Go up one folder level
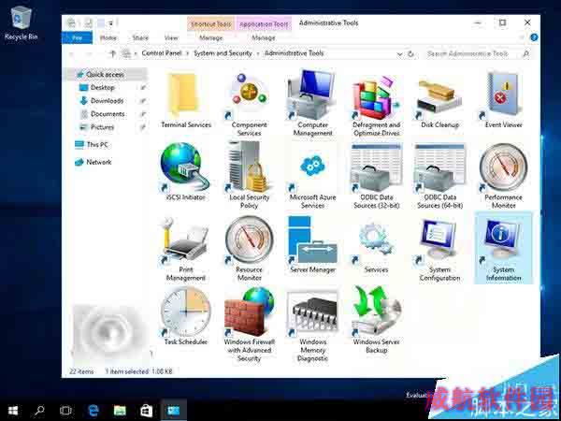Screen dimensions: 561x421 tap(113, 53)
